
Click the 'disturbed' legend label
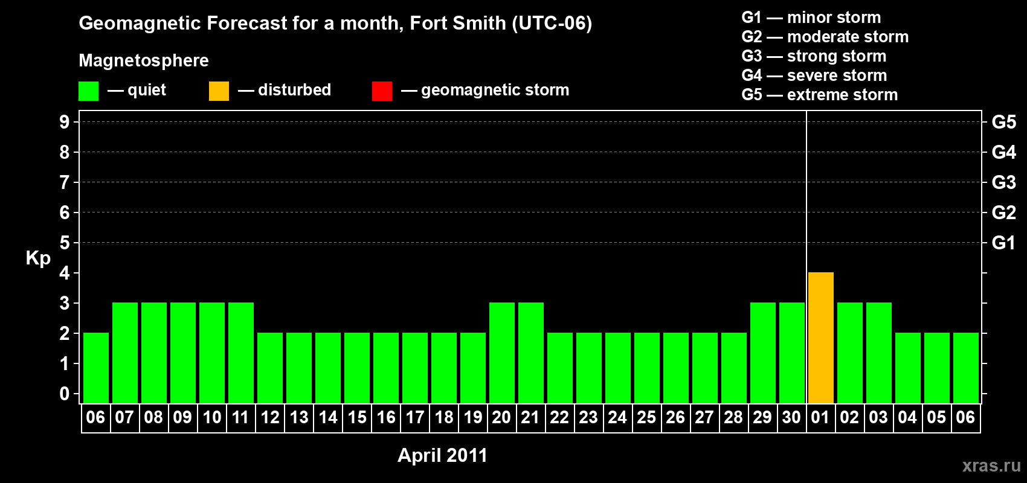[294, 90]
